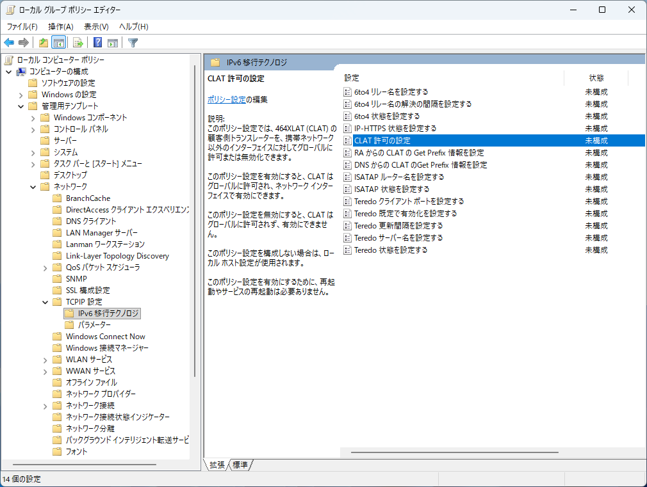The width and height of the screenshot is (647, 487).
Task: Expand the Windows コンポーネント node
Action: click(x=33, y=118)
